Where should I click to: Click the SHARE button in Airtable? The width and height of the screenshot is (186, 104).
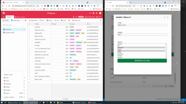pos(81,17)
